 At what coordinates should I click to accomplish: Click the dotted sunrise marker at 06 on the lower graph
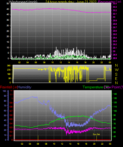pos(38,138)
